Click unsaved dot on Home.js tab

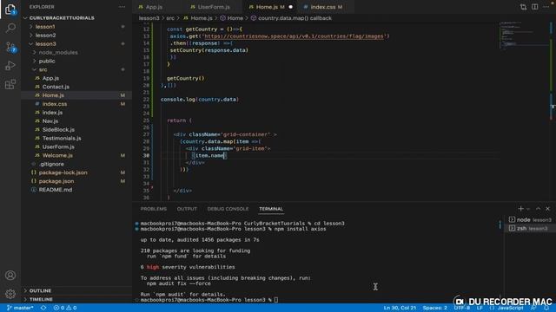click(291, 7)
